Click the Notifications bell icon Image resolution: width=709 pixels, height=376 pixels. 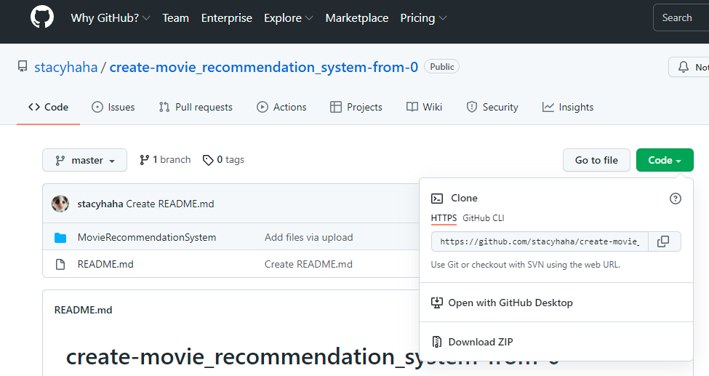[684, 67]
